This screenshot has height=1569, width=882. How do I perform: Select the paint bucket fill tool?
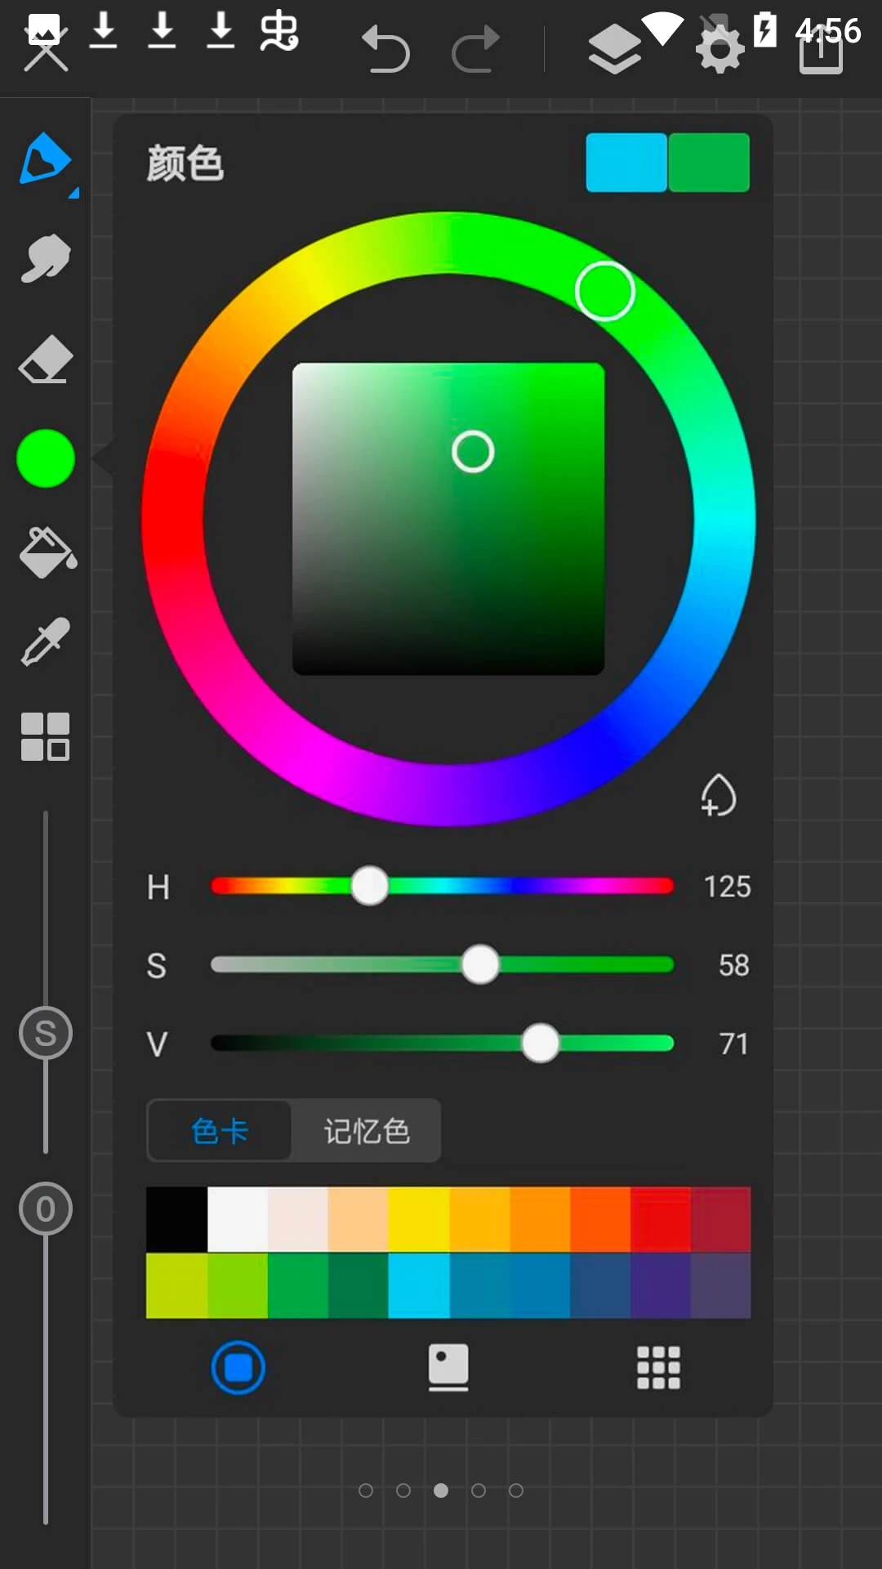(x=47, y=552)
